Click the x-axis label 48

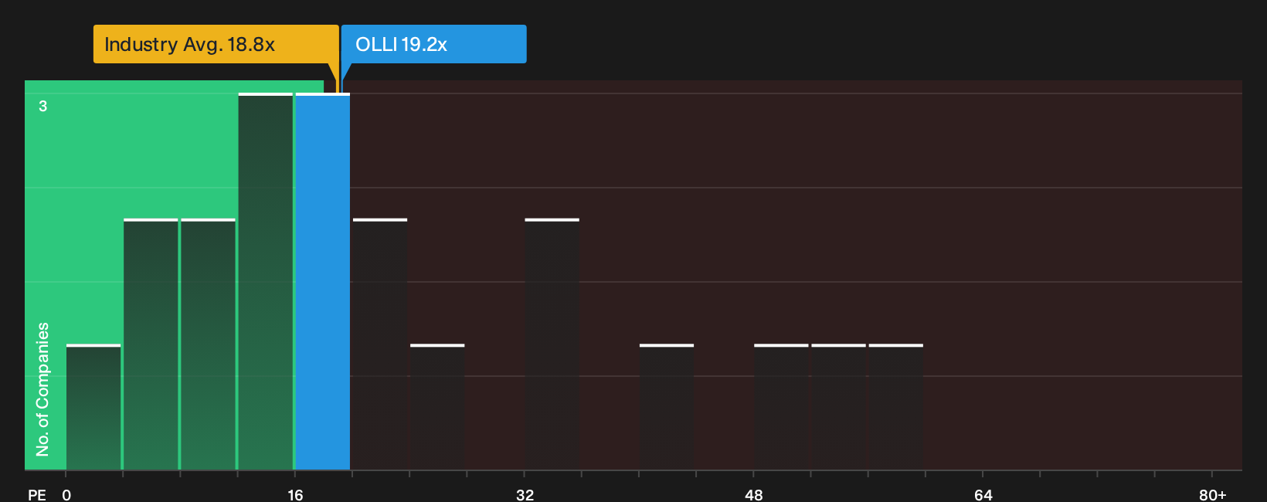pyautogui.click(x=754, y=494)
